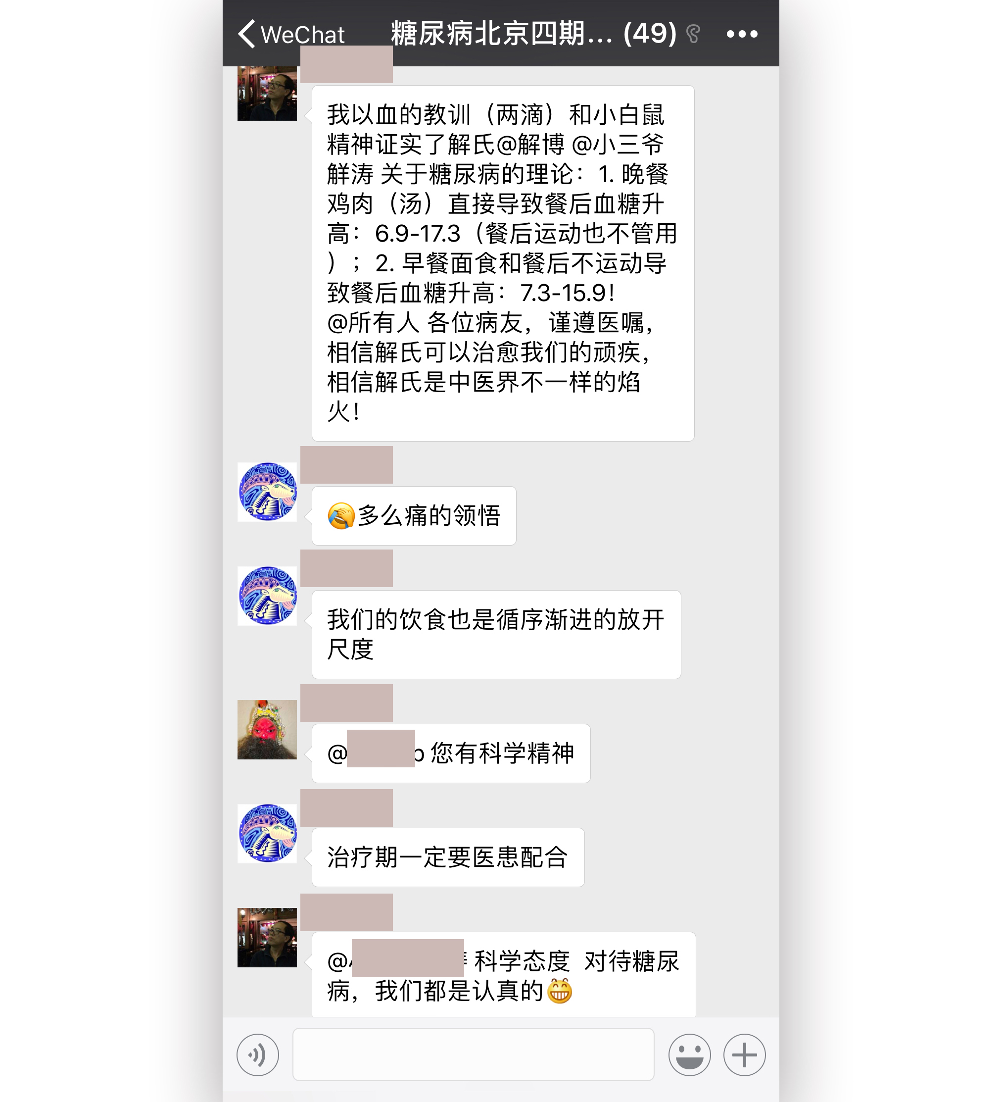Viewport: 1002px width, 1102px height.
Task: Tap the bottom photo avatar beside 科学态度 message
Action: click(267, 938)
